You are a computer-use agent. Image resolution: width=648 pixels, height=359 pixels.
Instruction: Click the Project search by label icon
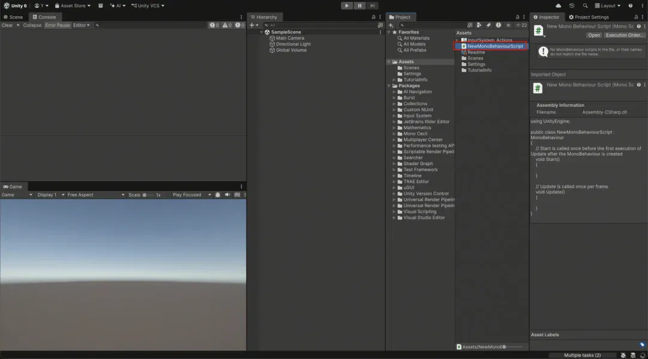(x=488, y=25)
